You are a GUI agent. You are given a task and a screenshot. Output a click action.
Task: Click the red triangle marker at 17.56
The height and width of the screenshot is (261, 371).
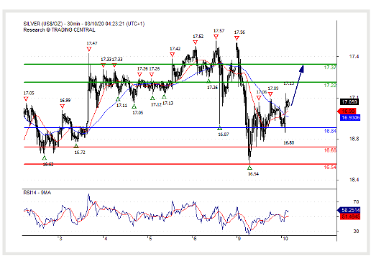237,38
